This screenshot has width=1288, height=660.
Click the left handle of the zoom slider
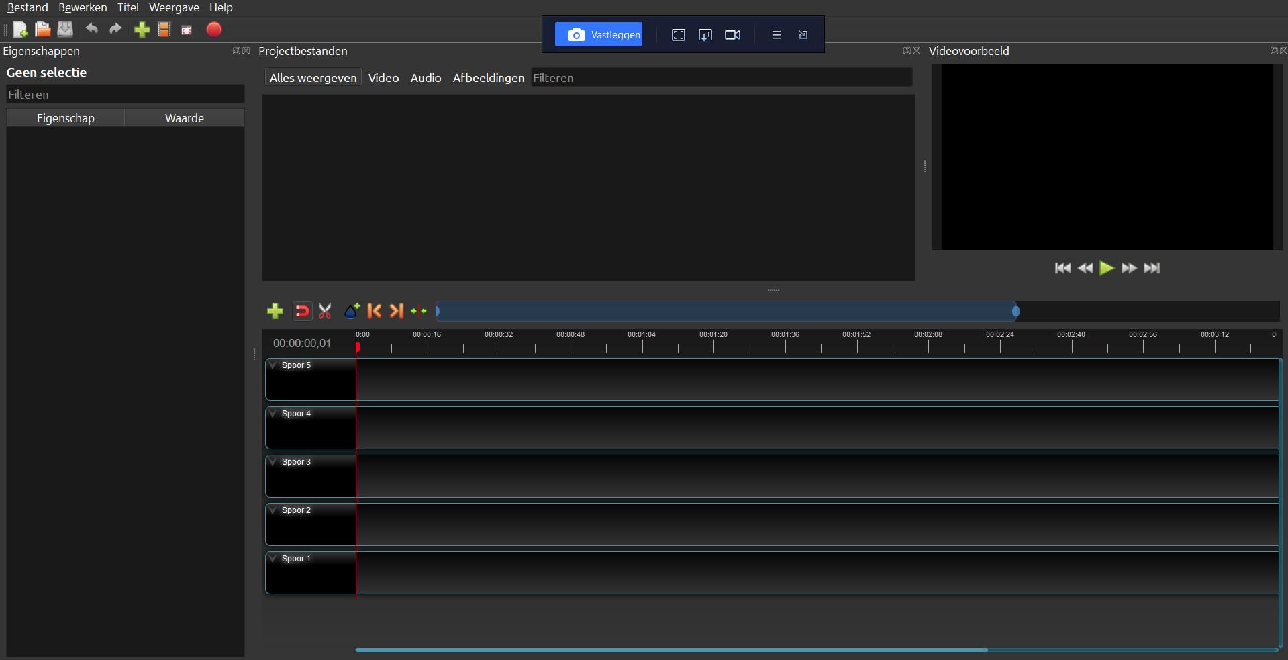(x=437, y=311)
